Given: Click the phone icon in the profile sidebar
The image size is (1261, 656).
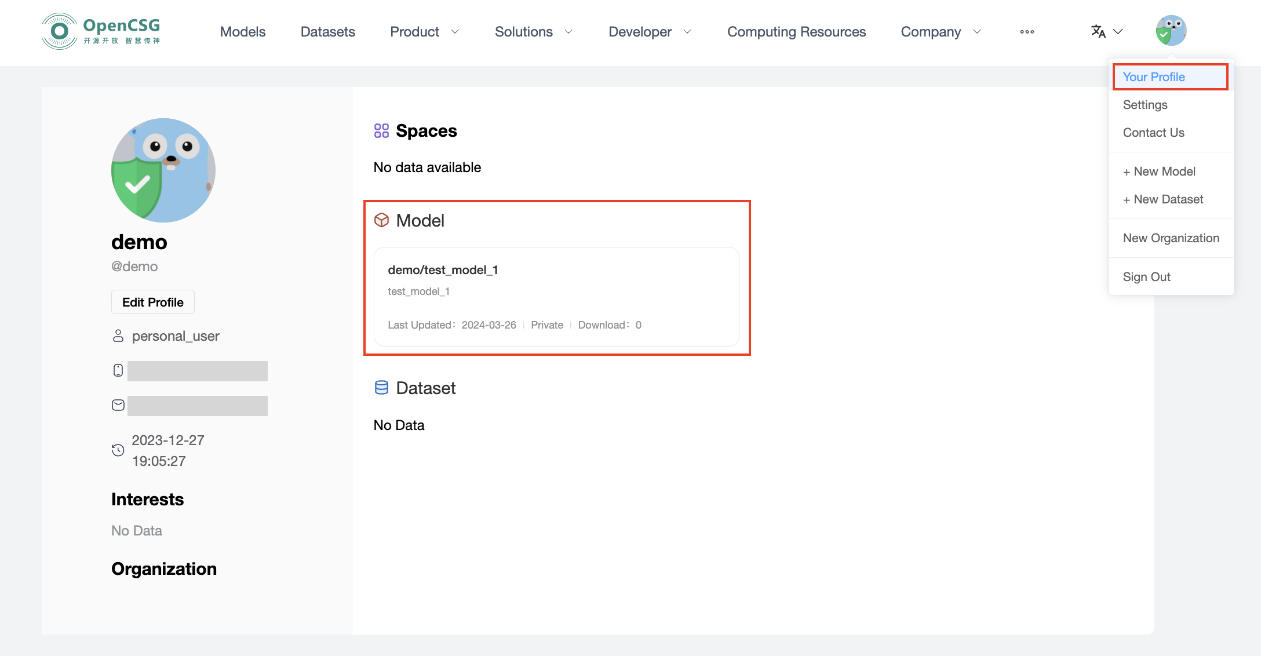Looking at the screenshot, I should tap(118, 370).
